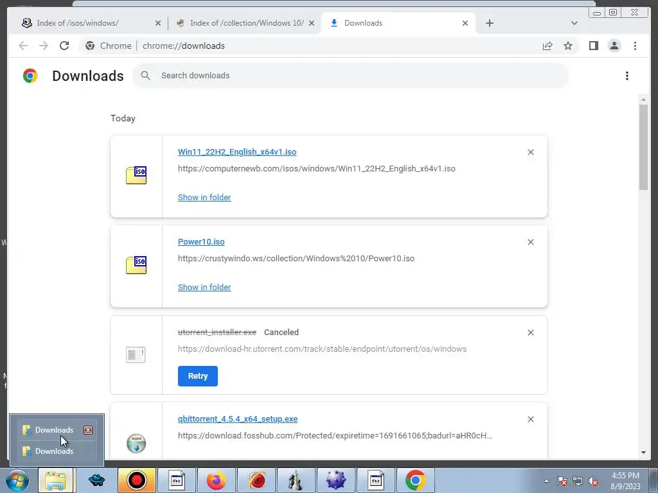Open Downloads page more-actions menu
Image resolution: width=658 pixels, height=493 pixels.
click(x=627, y=76)
